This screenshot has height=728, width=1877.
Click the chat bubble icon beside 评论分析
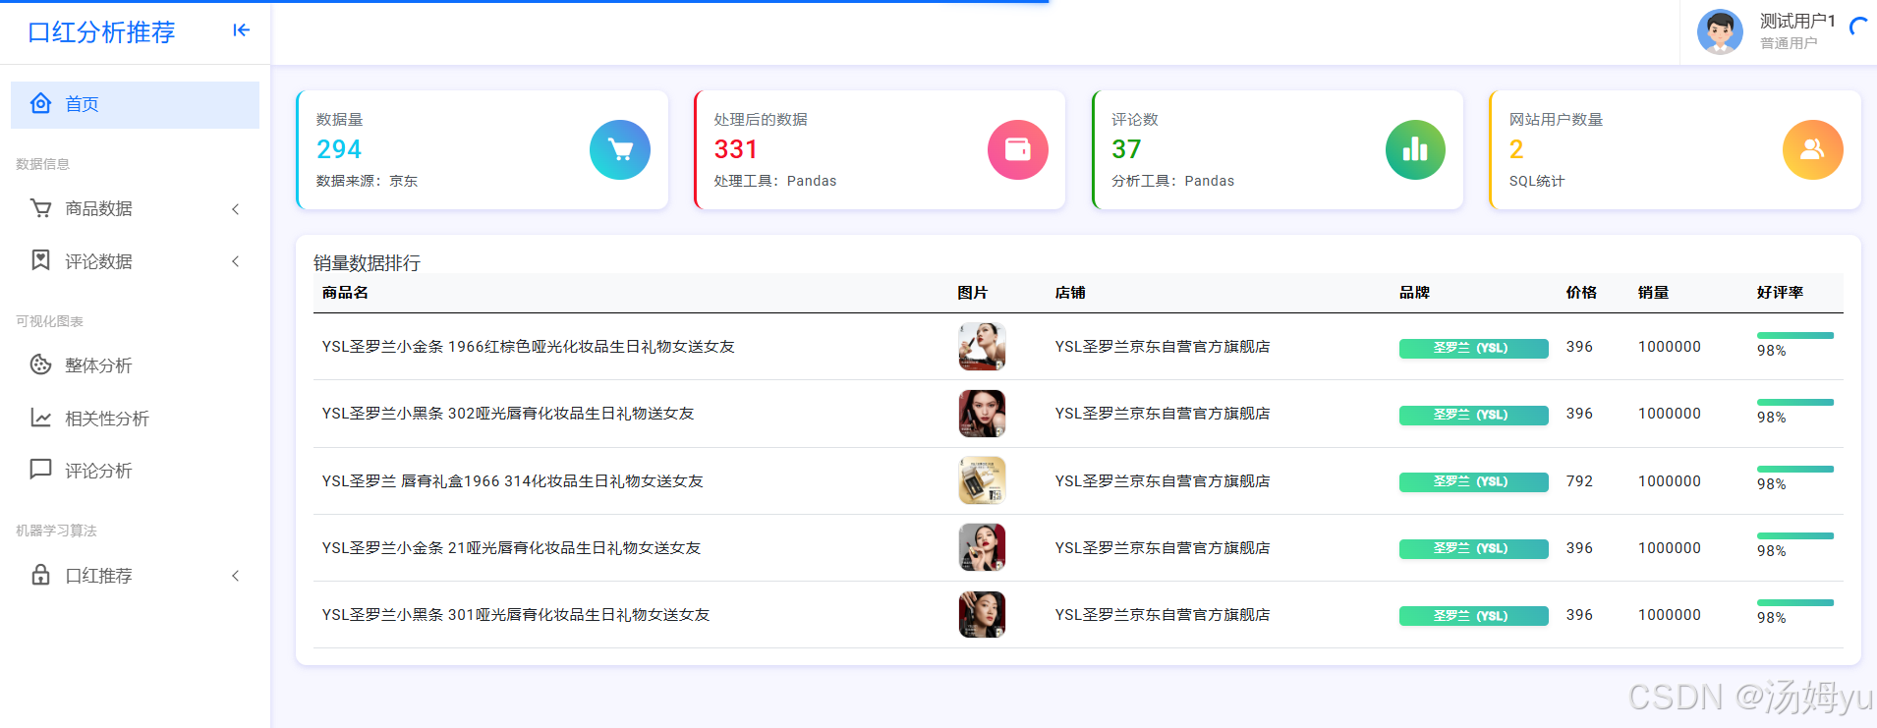[x=40, y=470]
